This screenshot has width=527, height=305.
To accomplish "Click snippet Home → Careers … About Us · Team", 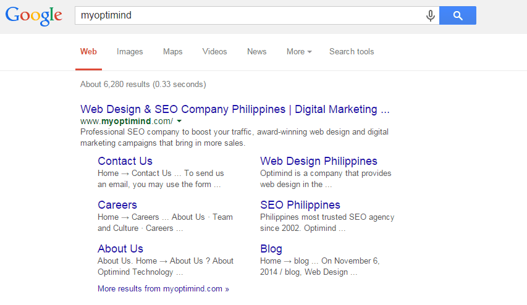I will click(165, 222).
